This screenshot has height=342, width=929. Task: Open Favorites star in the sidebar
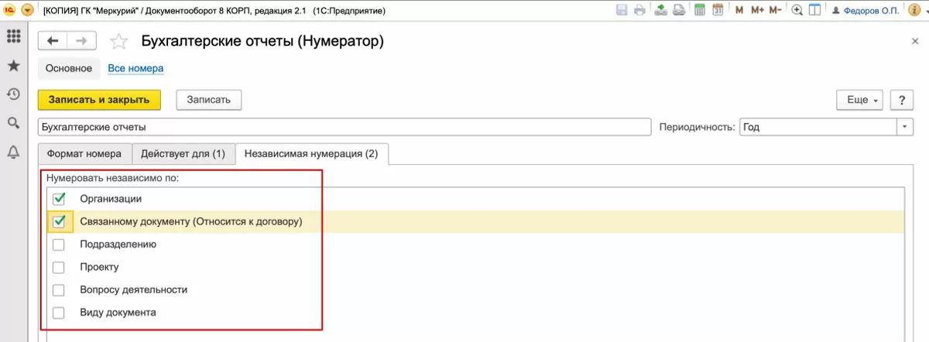pyautogui.click(x=13, y=66)
